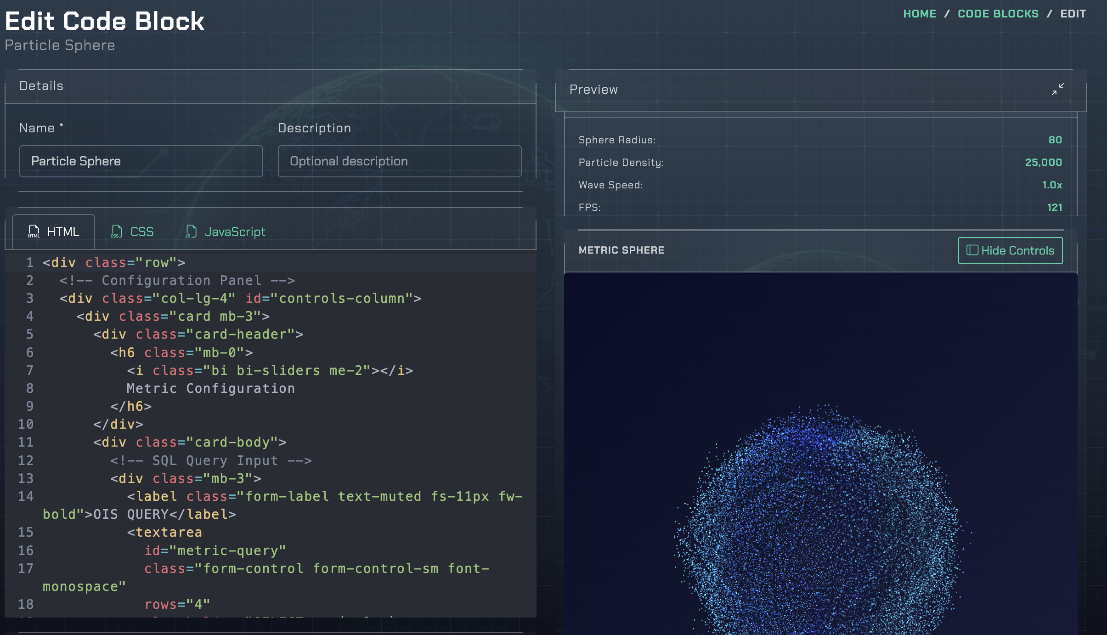Click the Sphere Radius value 80
Image resolution: width=1107 pixels, height=635 pixels.
click(x=1055, y=140)
